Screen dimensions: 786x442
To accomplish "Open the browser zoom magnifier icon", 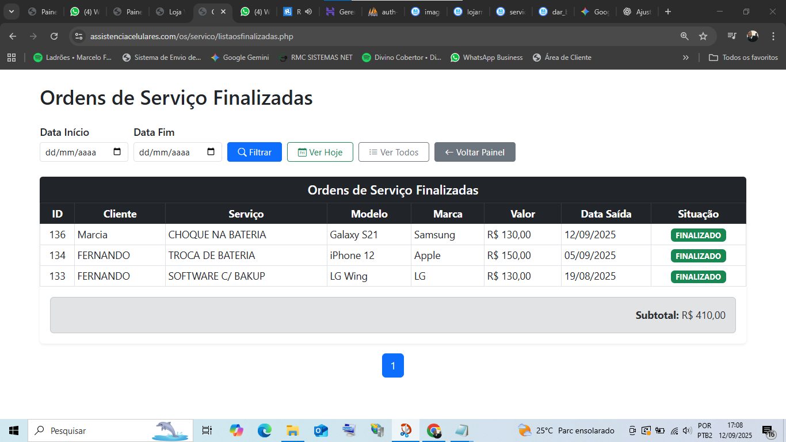I will tap(684, 36).
